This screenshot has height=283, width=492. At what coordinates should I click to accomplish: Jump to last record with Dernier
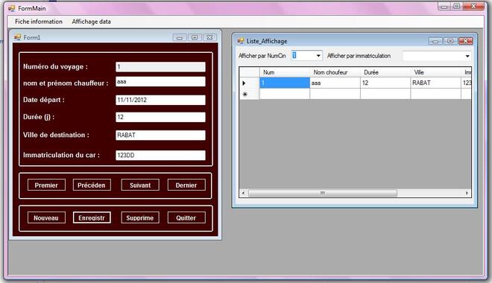(186, 185)
